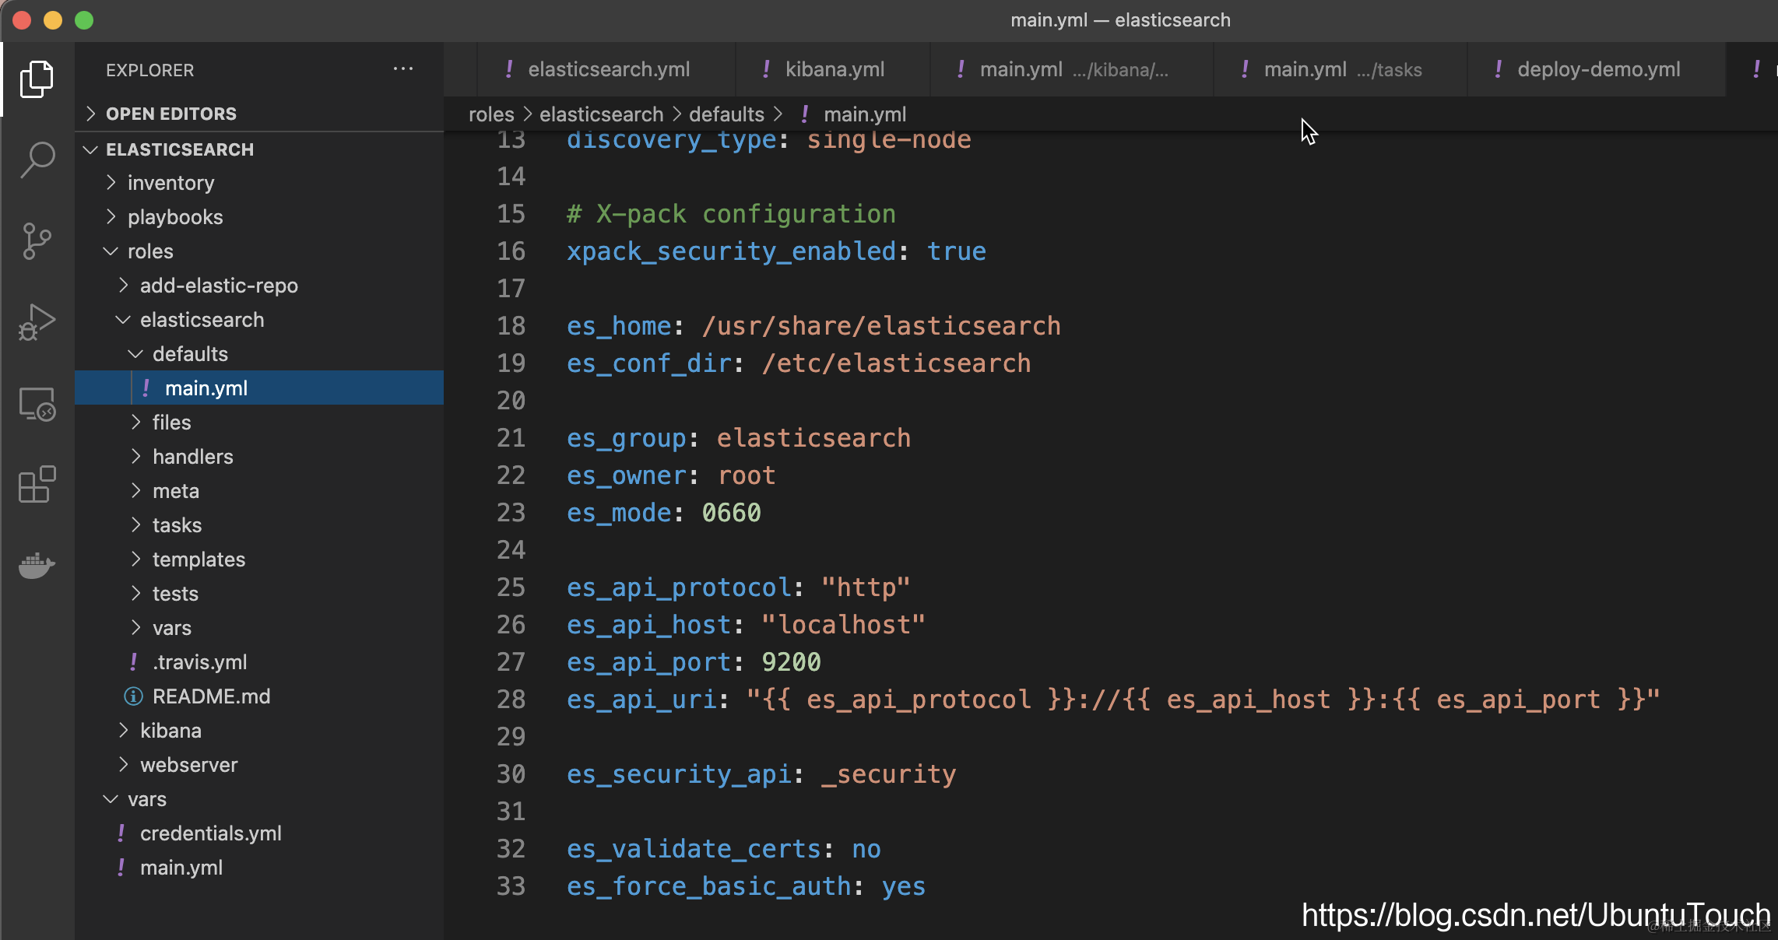The width and height of the screenshot is (1778, 940).
Task: Open credentials.yml under vars
Action: [210, 833]
